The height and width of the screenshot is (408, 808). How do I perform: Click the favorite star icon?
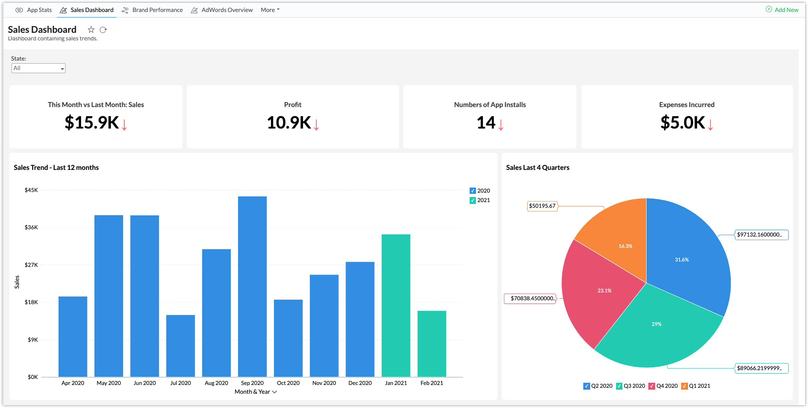91,30
